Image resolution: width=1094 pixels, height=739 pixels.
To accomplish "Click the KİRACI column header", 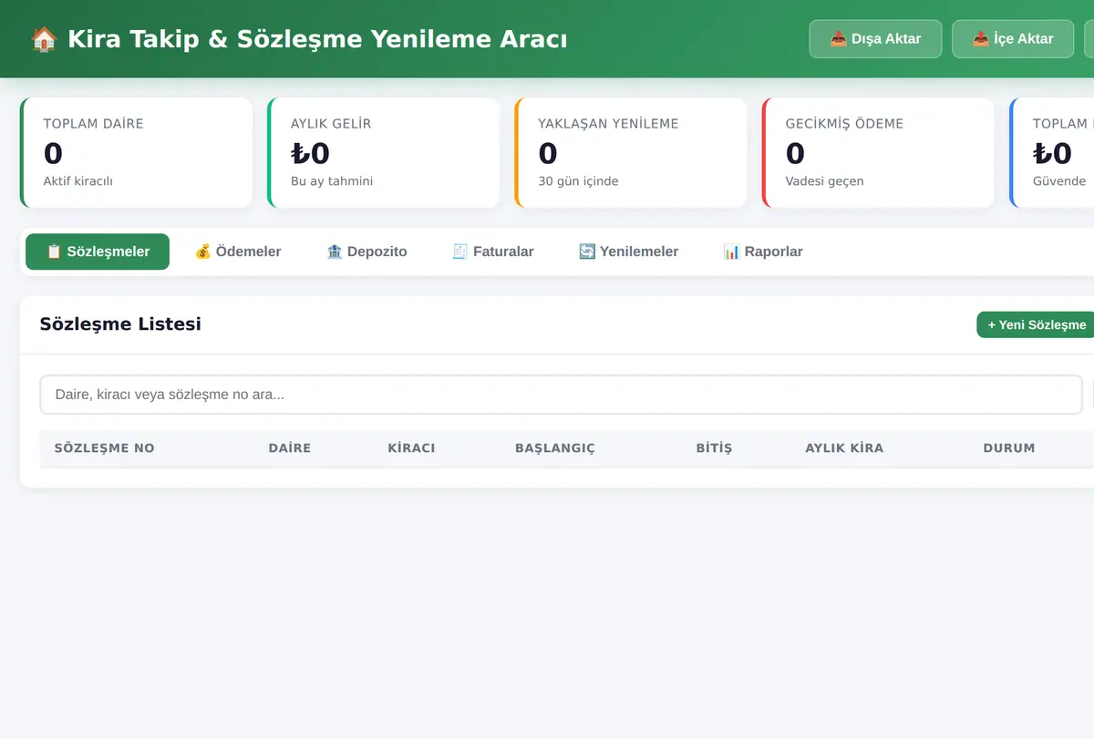I will pos(411,448).
